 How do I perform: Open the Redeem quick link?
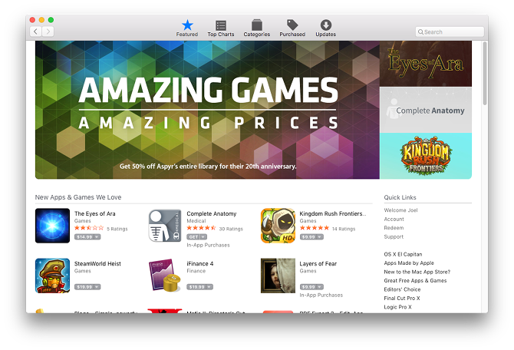pos(394,228)
